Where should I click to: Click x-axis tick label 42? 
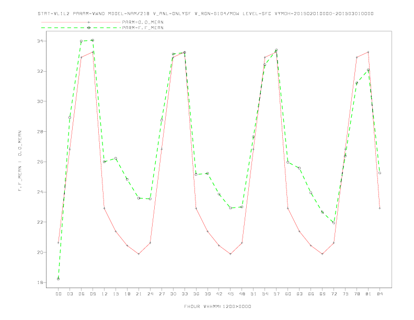pyautogui.click(x=219, y=294)
